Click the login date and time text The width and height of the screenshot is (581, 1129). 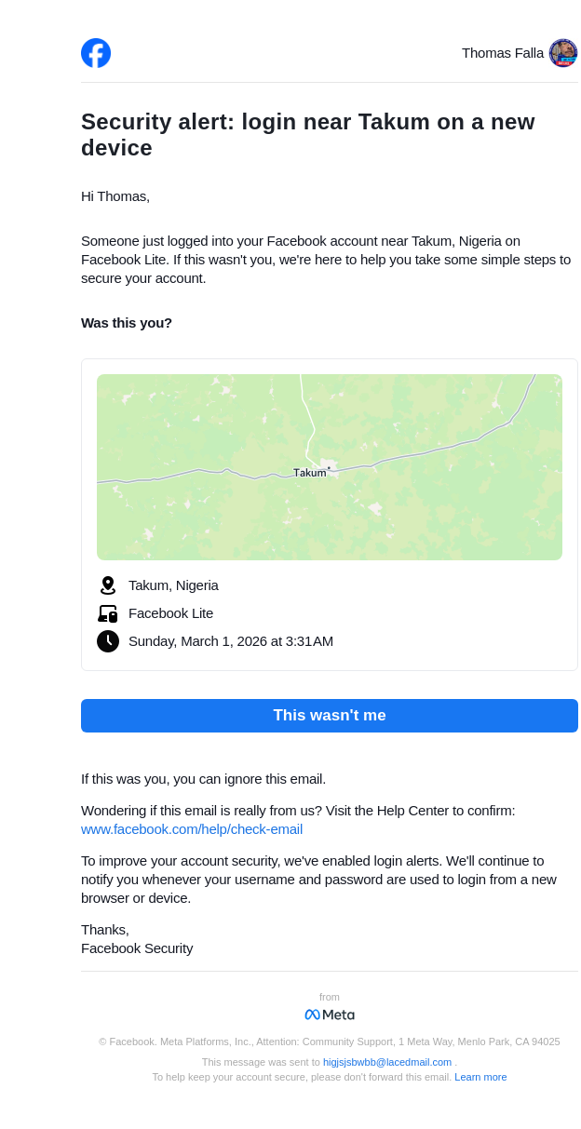click(231, 641)
